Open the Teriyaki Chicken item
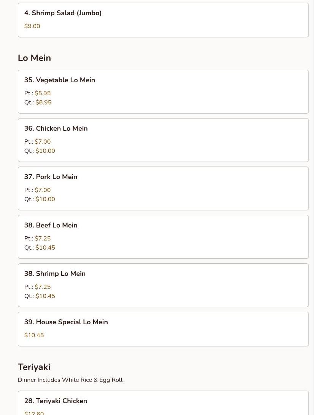 click(x=56, y=401)
